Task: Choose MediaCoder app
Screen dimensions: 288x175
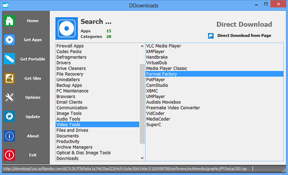Action: 215,119
